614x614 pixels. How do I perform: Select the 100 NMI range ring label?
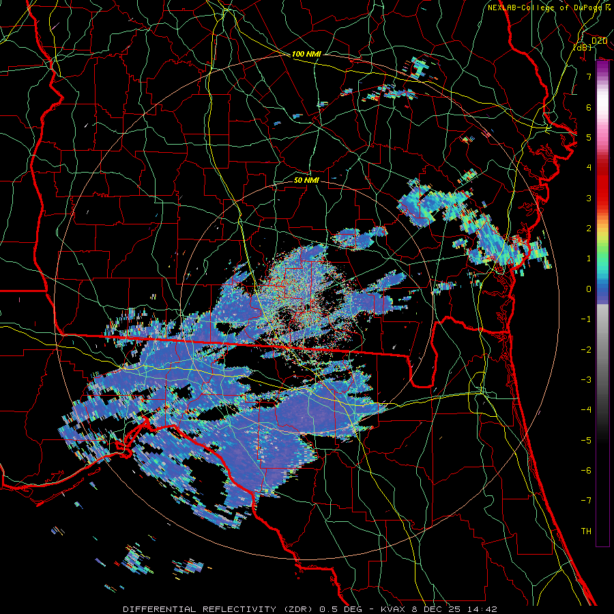pyautogui.click(x=306, y=54)
